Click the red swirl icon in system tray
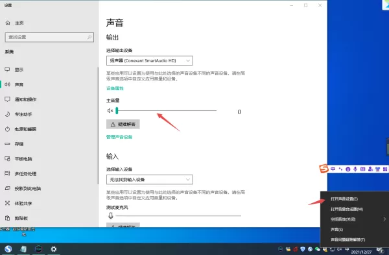Viewport: 389px width, 255px height. point(295,249)
